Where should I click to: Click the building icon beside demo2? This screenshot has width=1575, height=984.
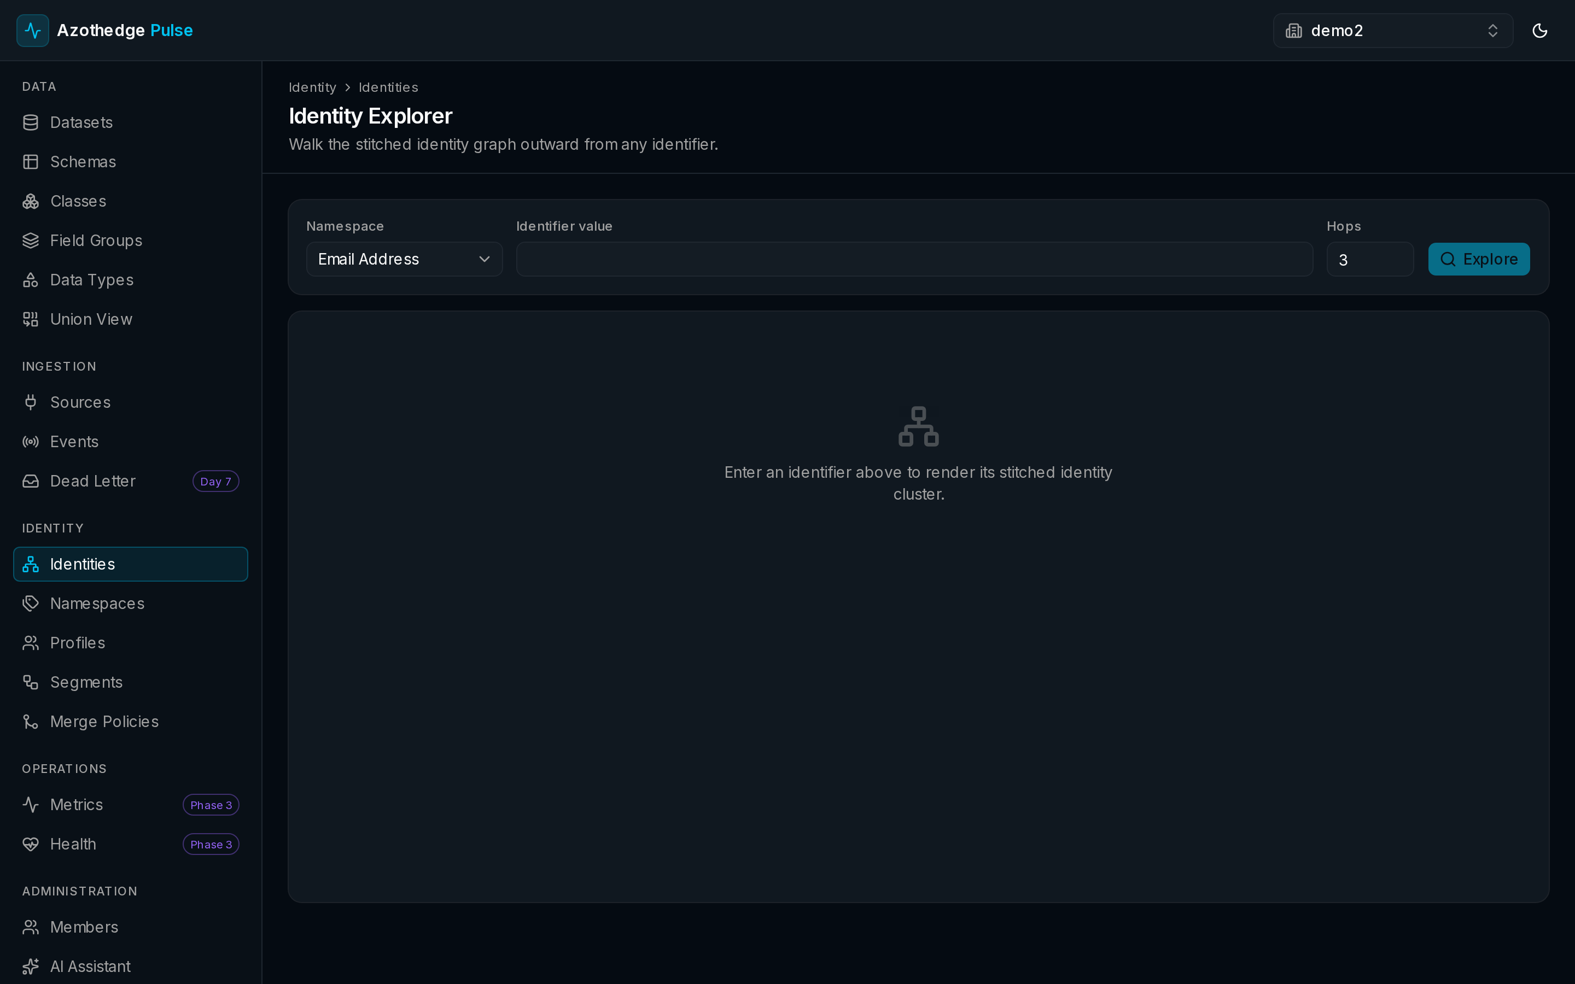pyautogui.click(x=1293, y=31)
